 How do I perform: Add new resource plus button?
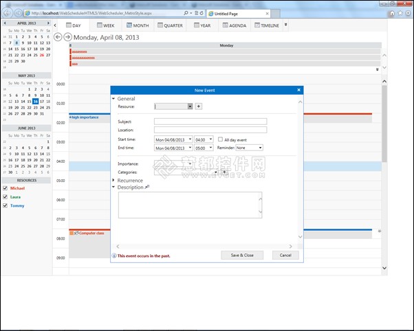(199, 106)
